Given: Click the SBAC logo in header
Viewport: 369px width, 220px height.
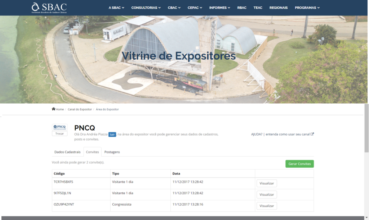Looking at the screenshot, I should coord(49,8).
